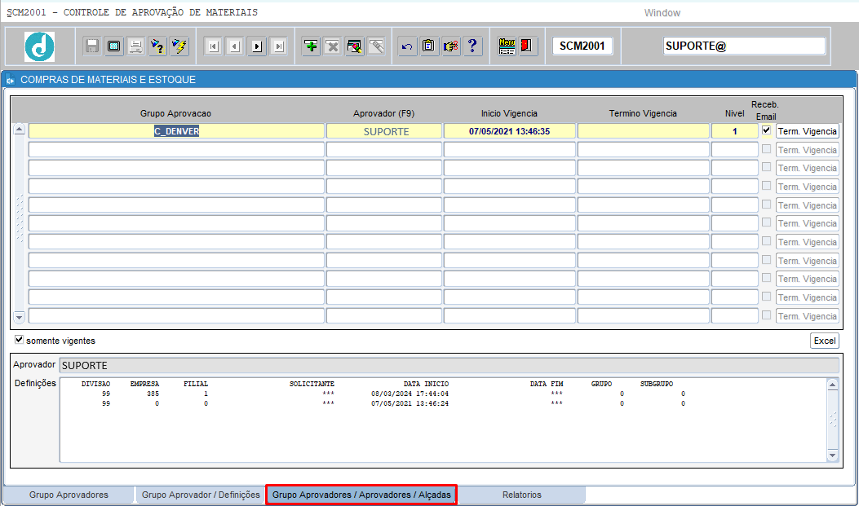Open the yellow Menu icon
The height and width of the screenshot is (506, 859).
click(507, 46)
